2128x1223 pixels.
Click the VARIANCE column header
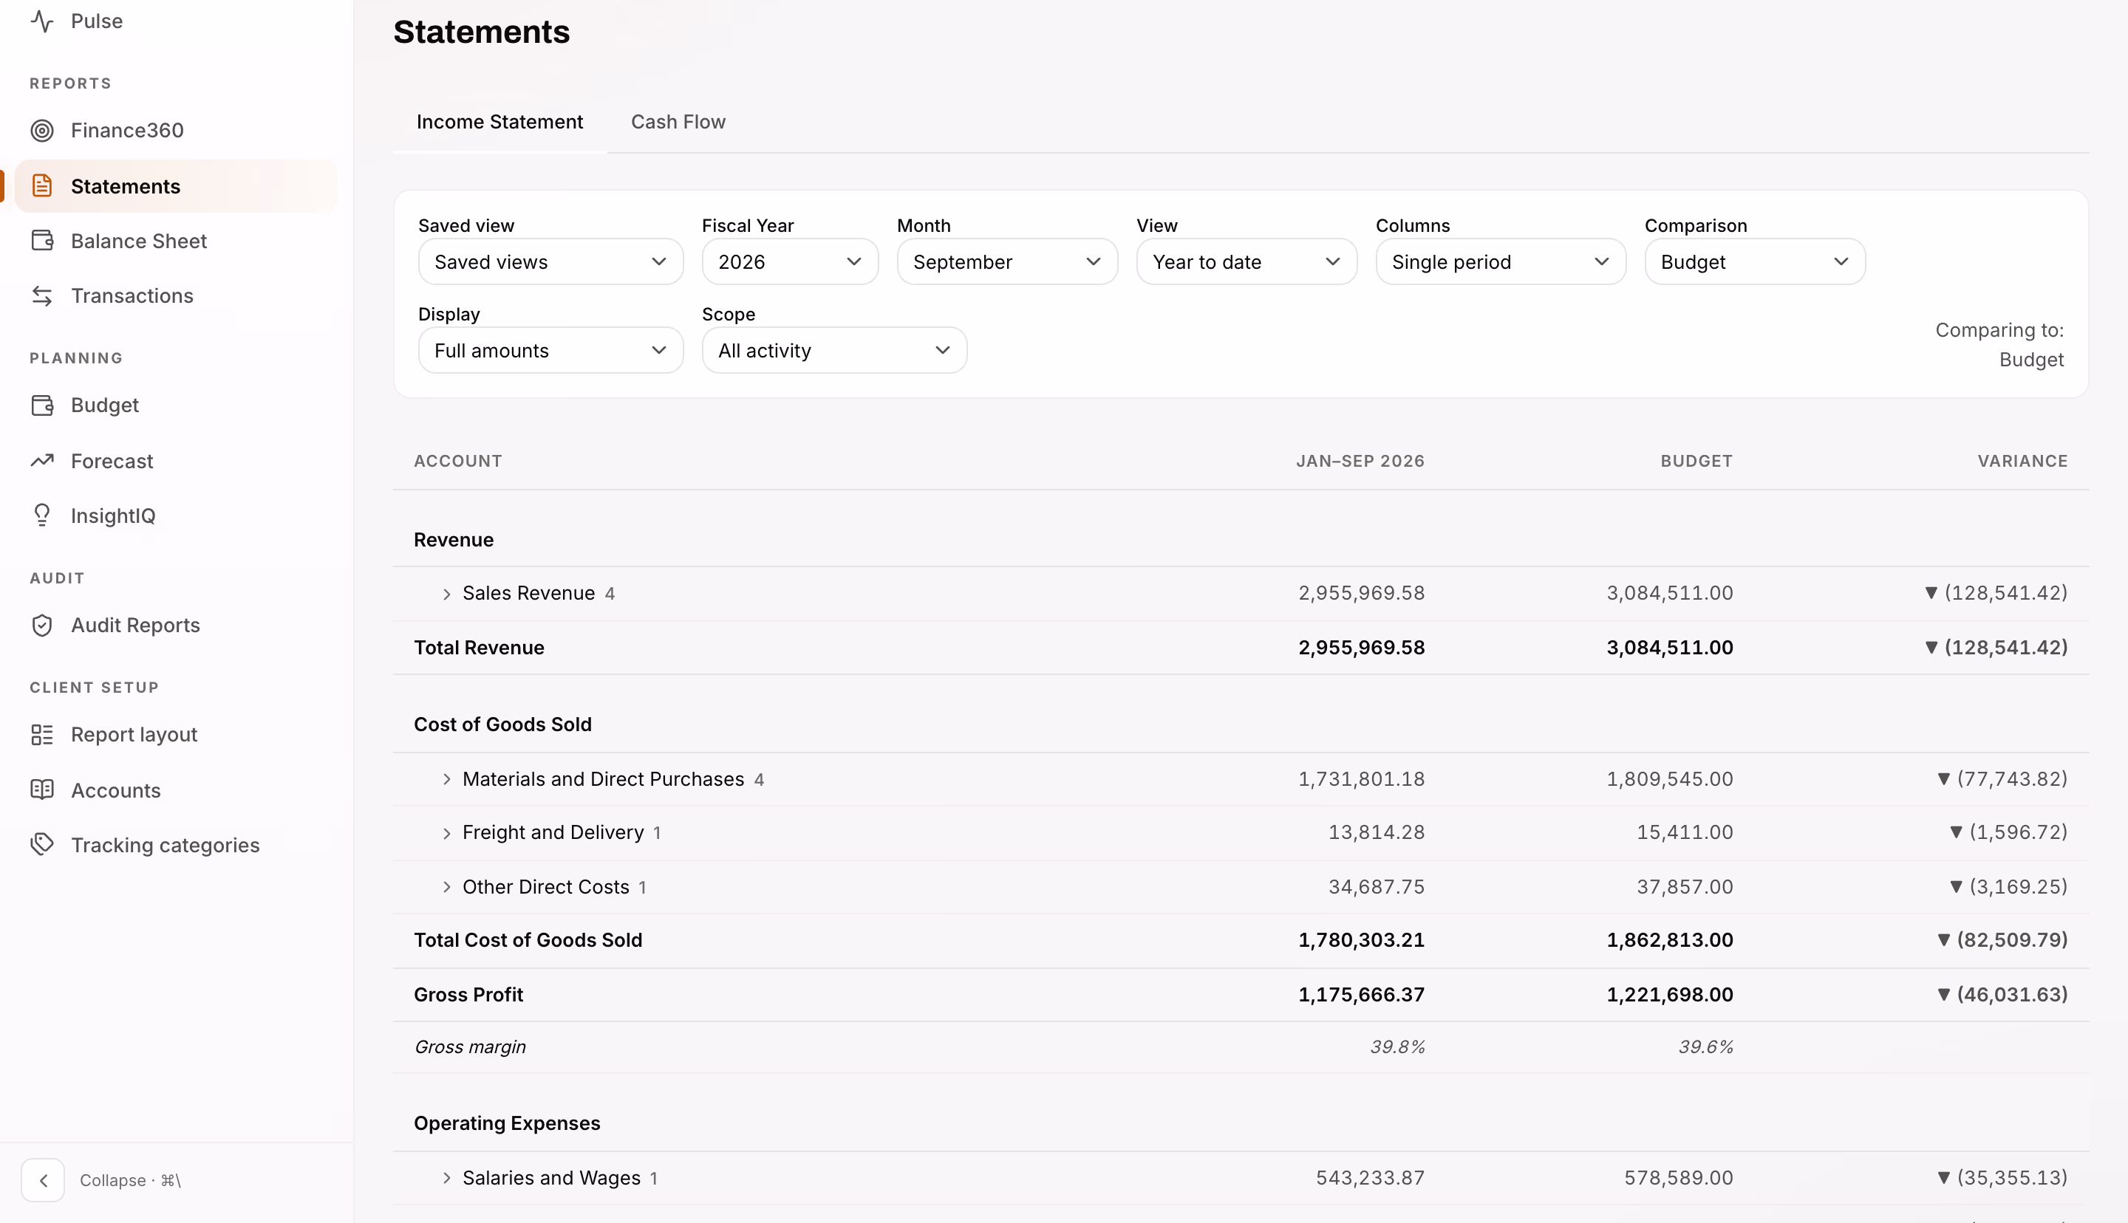point(2022,461)
